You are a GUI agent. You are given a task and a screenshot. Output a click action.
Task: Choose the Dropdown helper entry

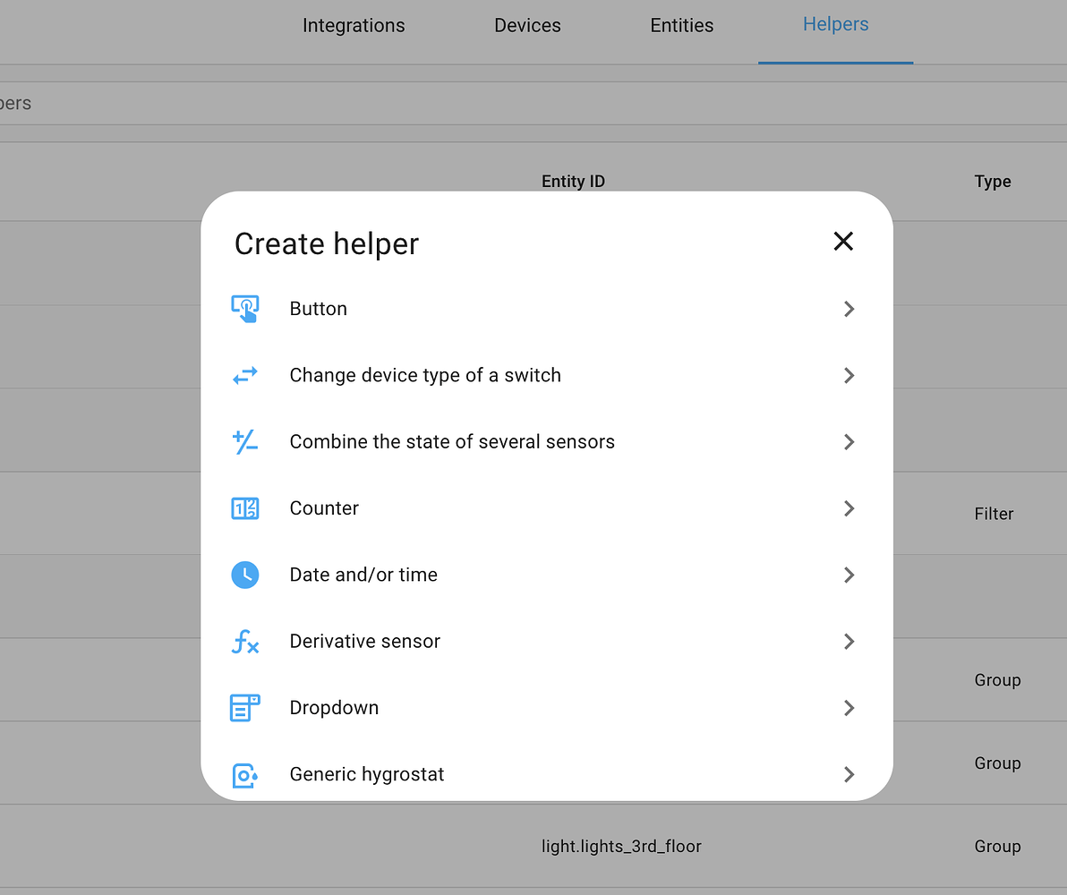334,707
